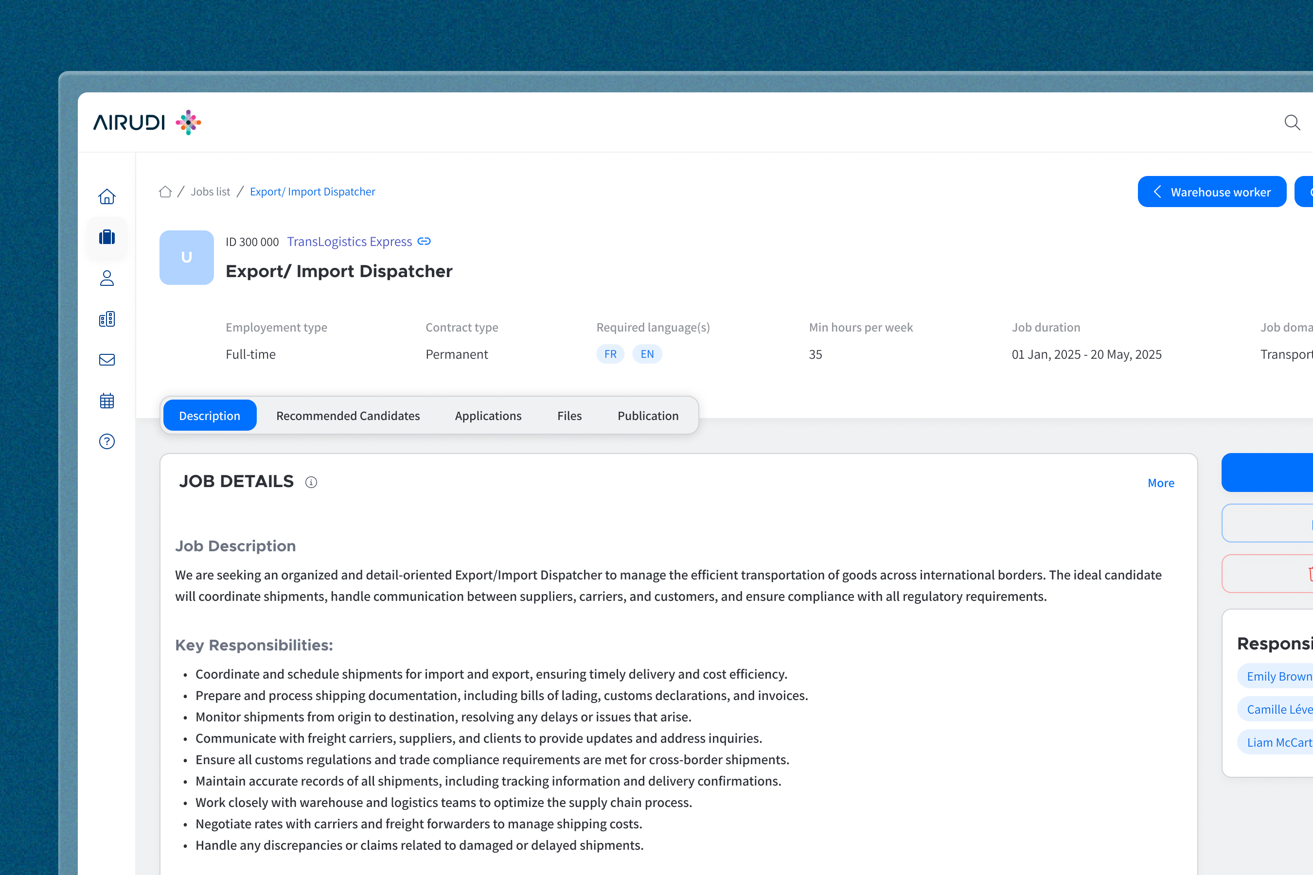Open the Applications tab
The image size is (1313, 875).
coord(488,416)
